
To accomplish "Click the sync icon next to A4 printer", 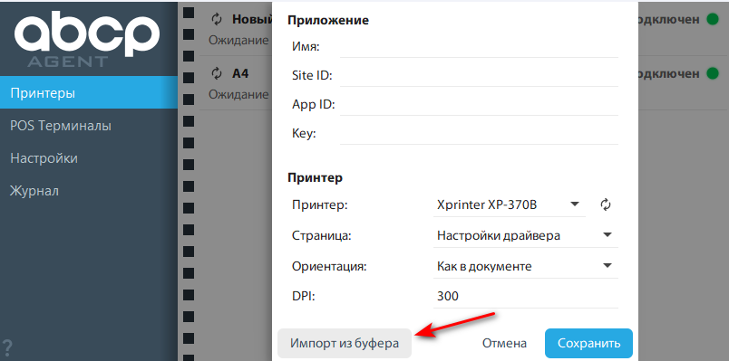I will pos(217,73).
